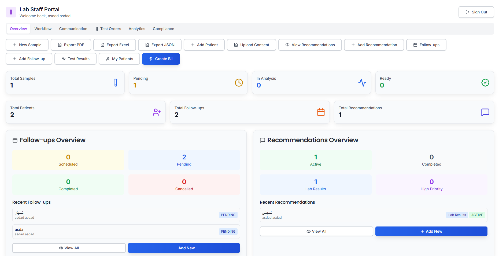Click the Total Follow-ups calendar icon
Viewport: 499px width, 256px height.
point(321,112)
